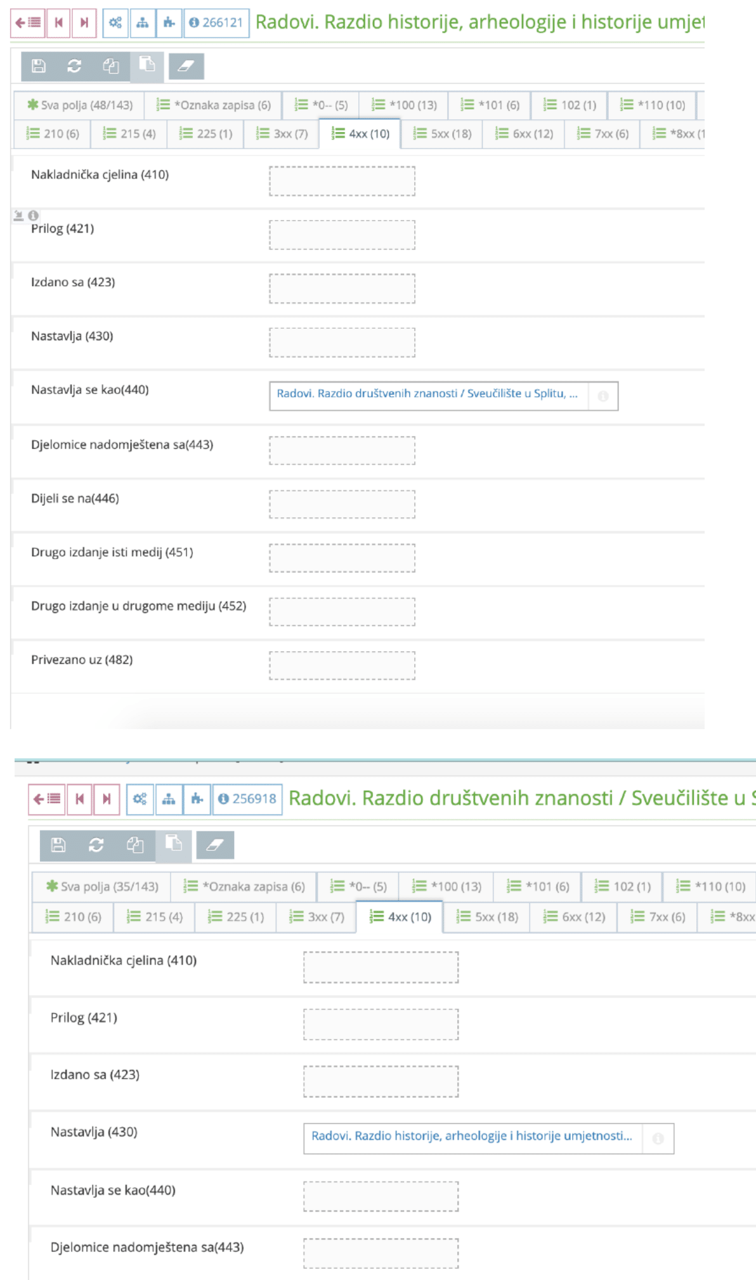Switch to *Oznaka zapisa (6) tab in 266121 panel

click(x=214, y=105)
